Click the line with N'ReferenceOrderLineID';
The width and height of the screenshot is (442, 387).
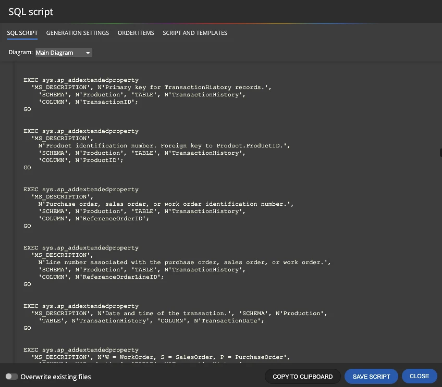(x=101, y=277)
